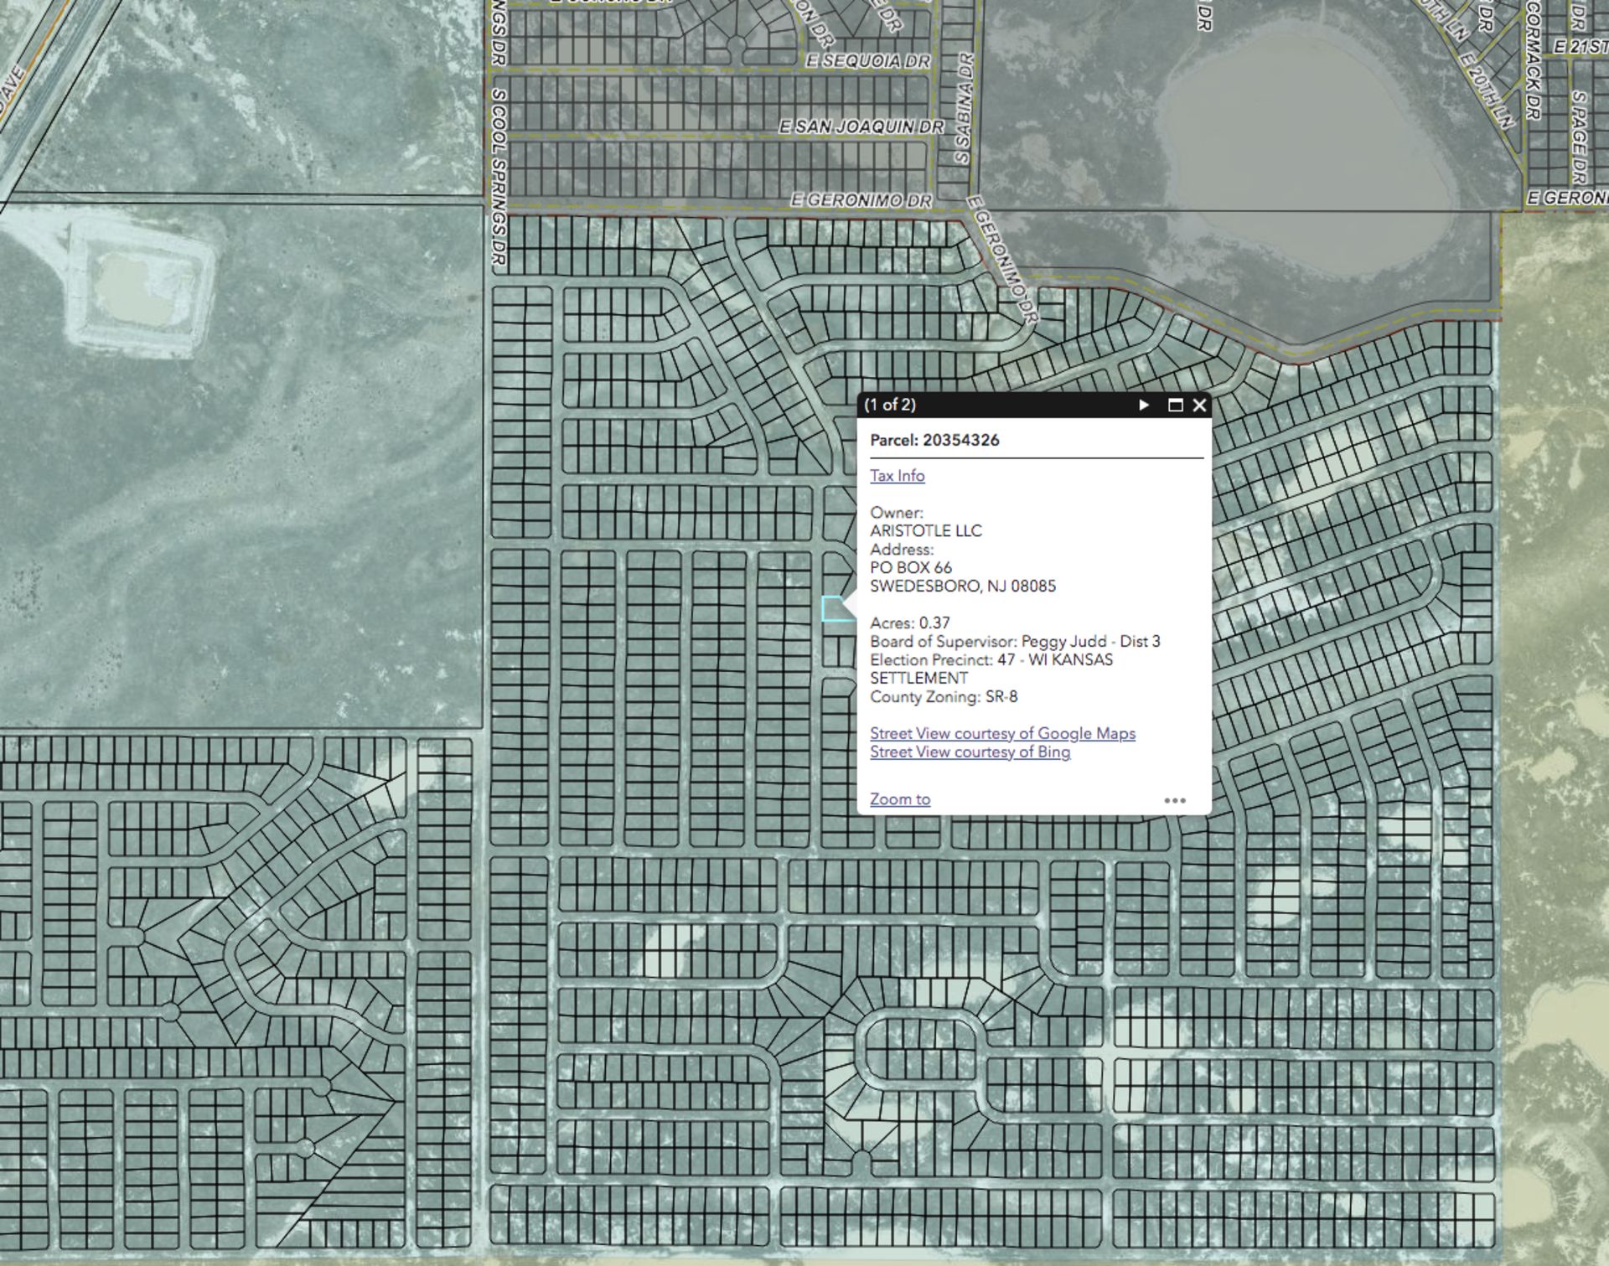The height and width of the screenshot is (1266, 1609).
Task: Click the E SEQUOIA DR street label
Action: tap(867, 61)
